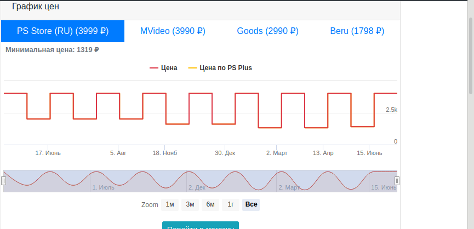
Task: Click navigator area near 2. Дек
Action: [x=197, y=187]
